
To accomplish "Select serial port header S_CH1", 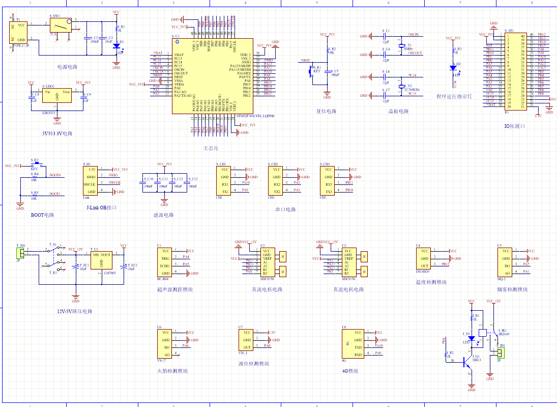I will [223, 181].
